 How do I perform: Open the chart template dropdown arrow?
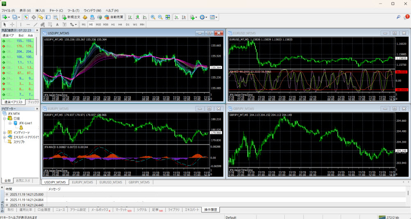(217, 17)
